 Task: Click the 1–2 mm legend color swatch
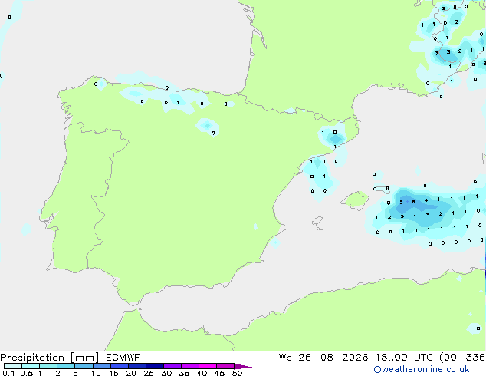48,366
